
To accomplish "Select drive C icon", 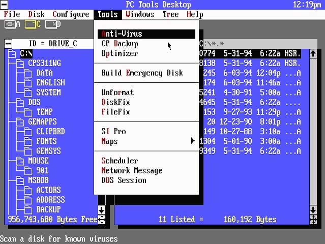I will [33, 24].
